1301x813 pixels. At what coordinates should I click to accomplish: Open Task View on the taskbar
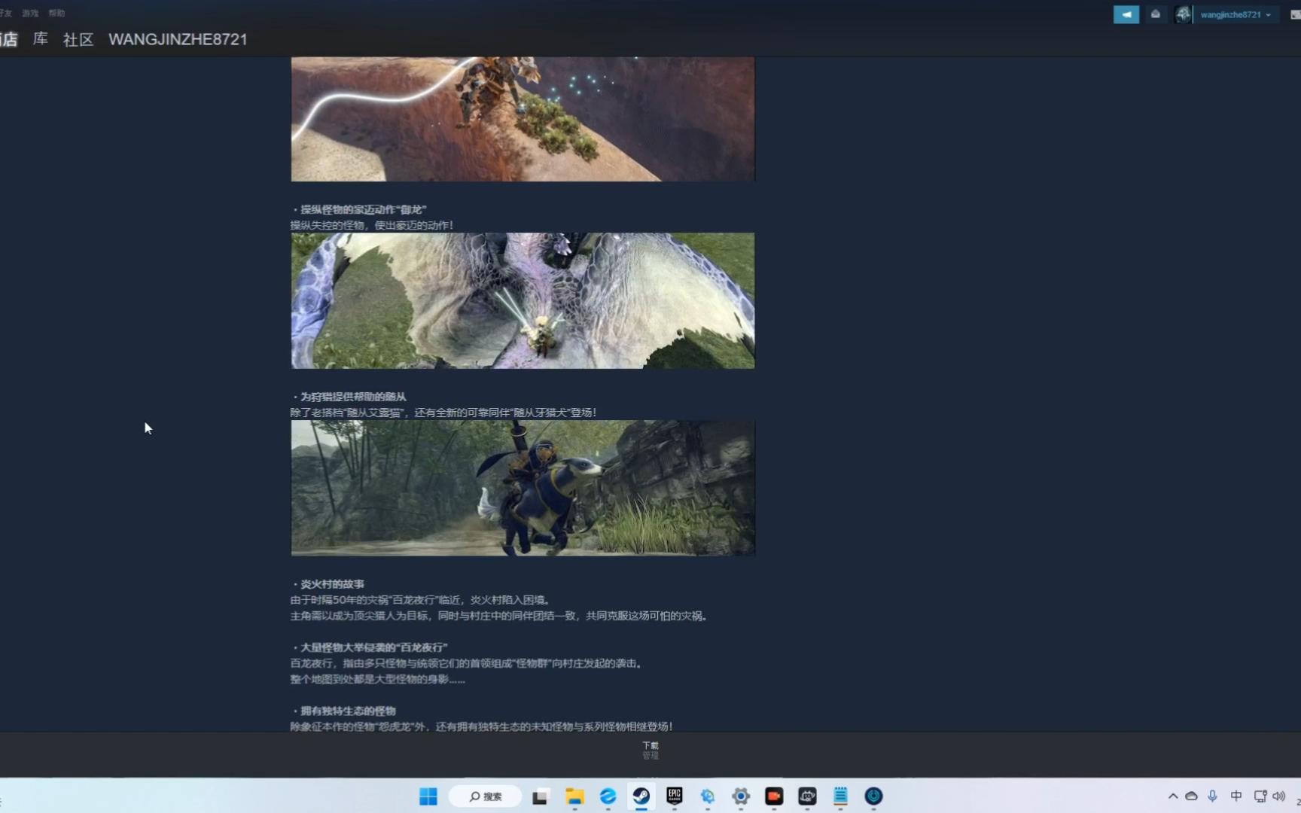540,796
